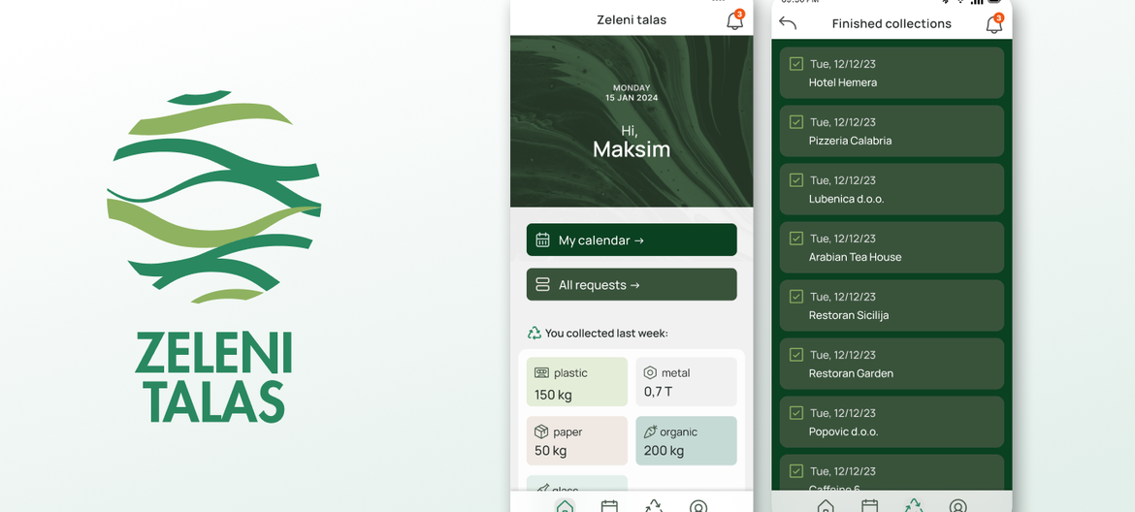The height and width of the screenshot is (512, 1135).
Task: Click the Zeleni Talas globe logo
Action: pyautogui.click(x=213, y=197)
